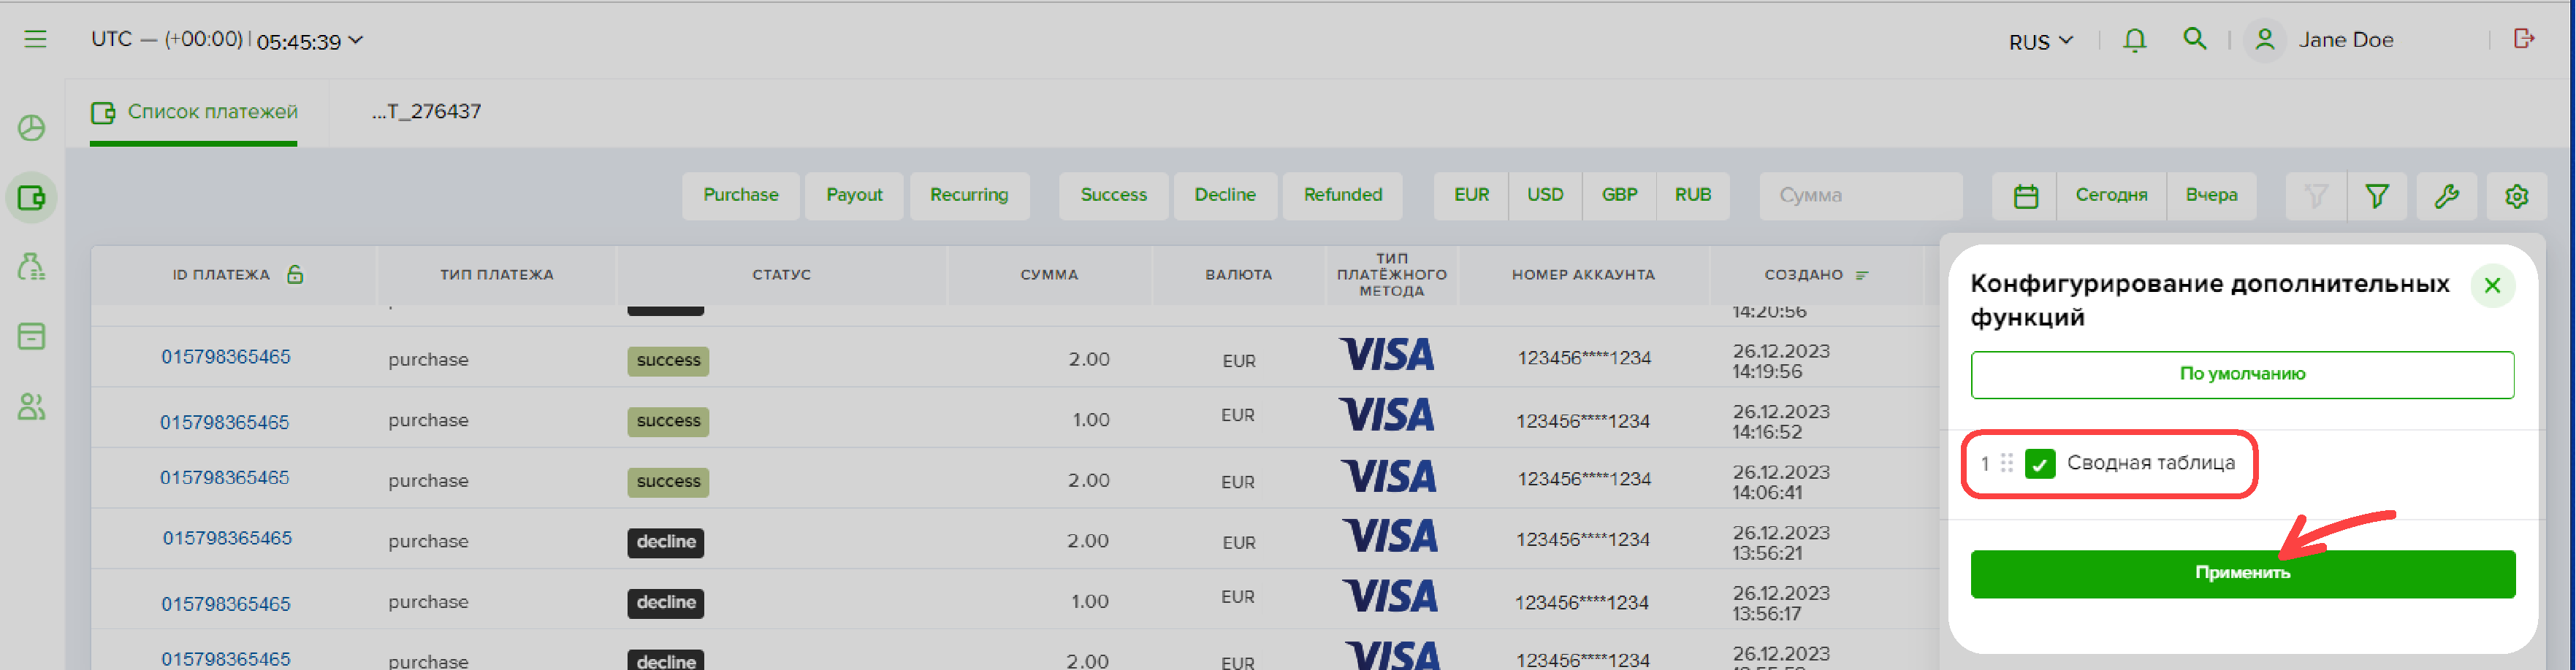
Task: Toggle the Recurring filter
Action: coord(969,196)
